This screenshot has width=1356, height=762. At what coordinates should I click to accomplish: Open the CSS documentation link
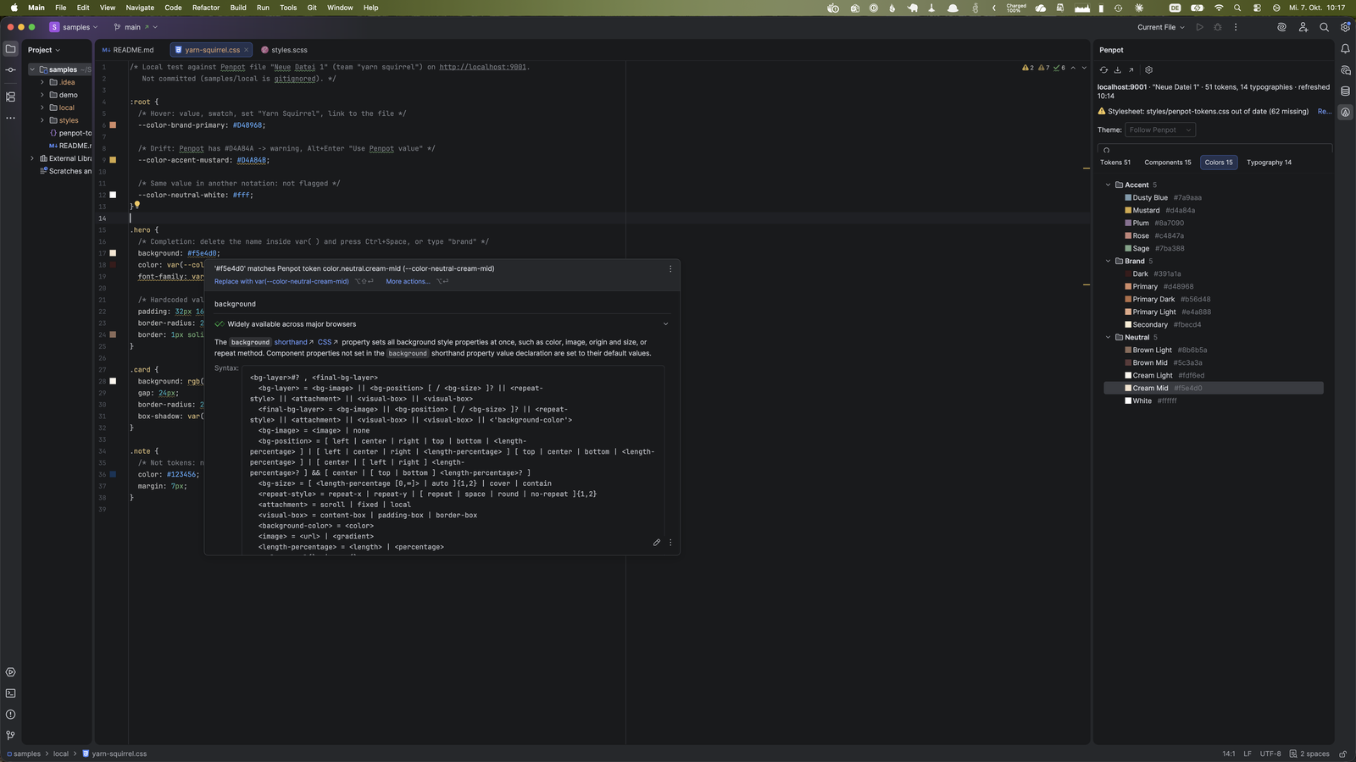[325, 342]
